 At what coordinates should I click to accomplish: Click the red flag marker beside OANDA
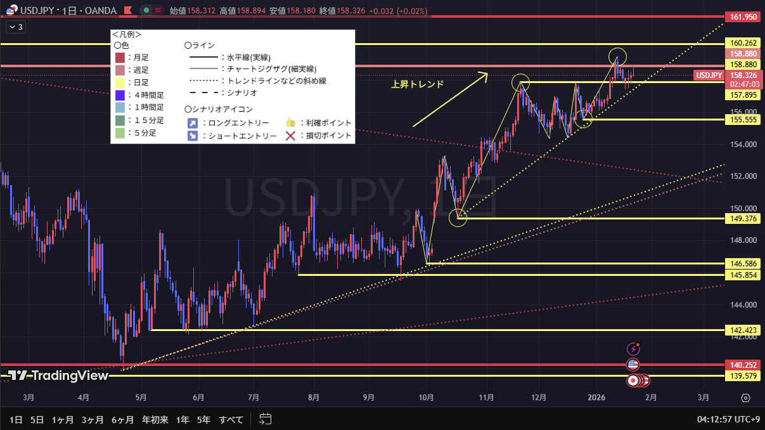[128, 11]
